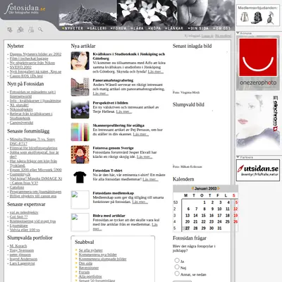Click the utsidan.se partner banner
This screenshot has width=282, height=282.
click(x=258, y=170)
